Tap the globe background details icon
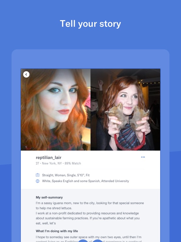 click(x=38, y=181)
